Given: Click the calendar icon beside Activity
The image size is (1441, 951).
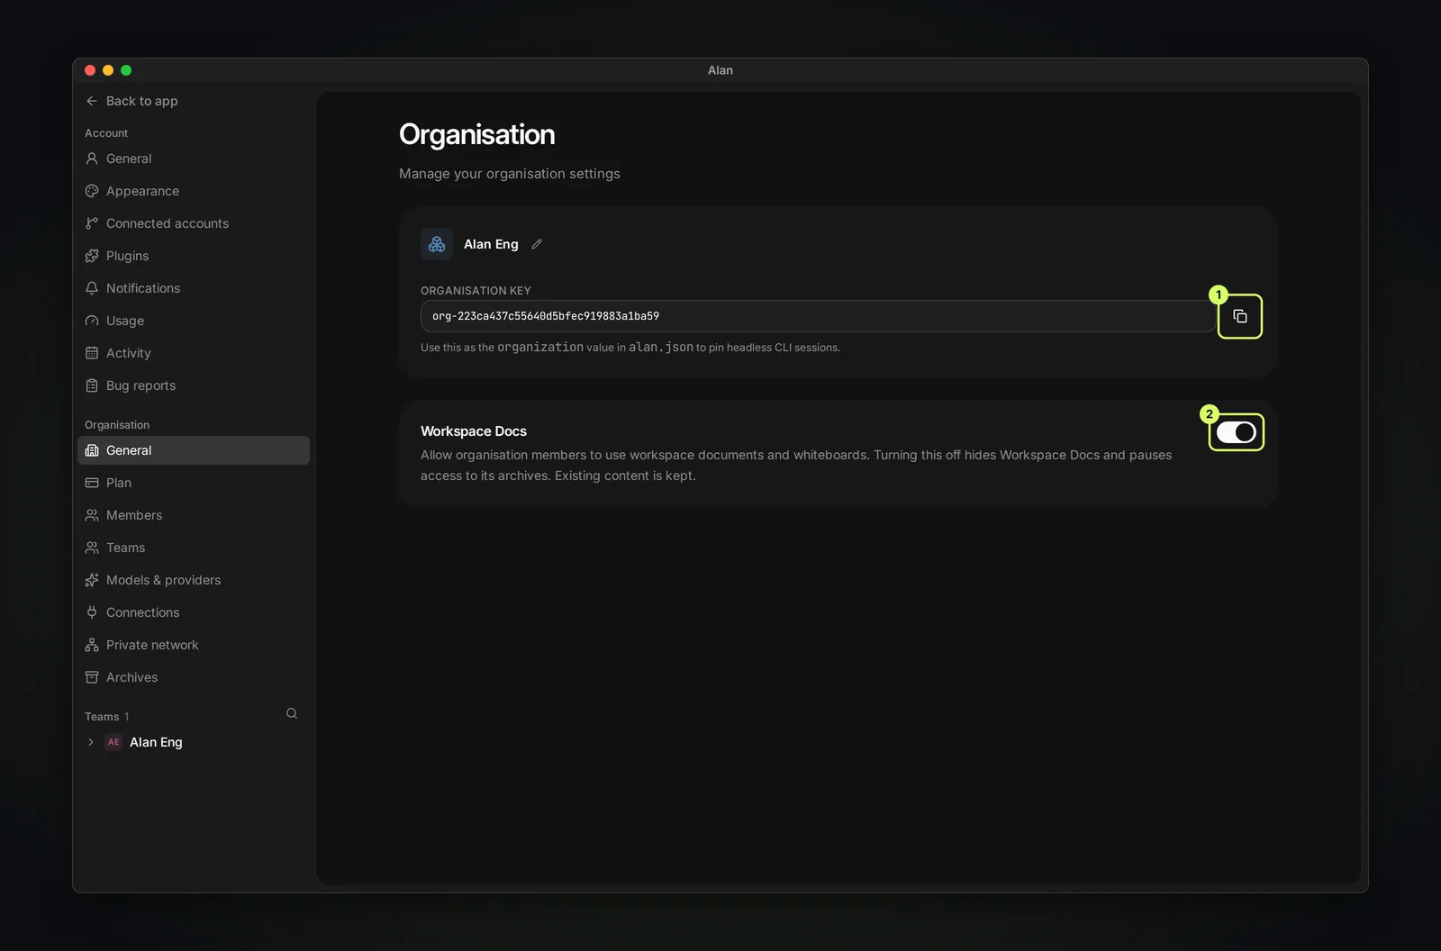Looking at the screenshot, I should [x=92, y=353].
